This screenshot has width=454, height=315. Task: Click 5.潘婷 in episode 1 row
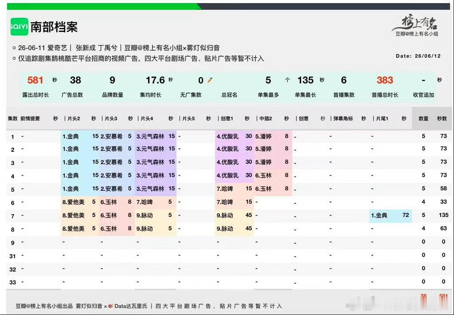tap(263, 137)
